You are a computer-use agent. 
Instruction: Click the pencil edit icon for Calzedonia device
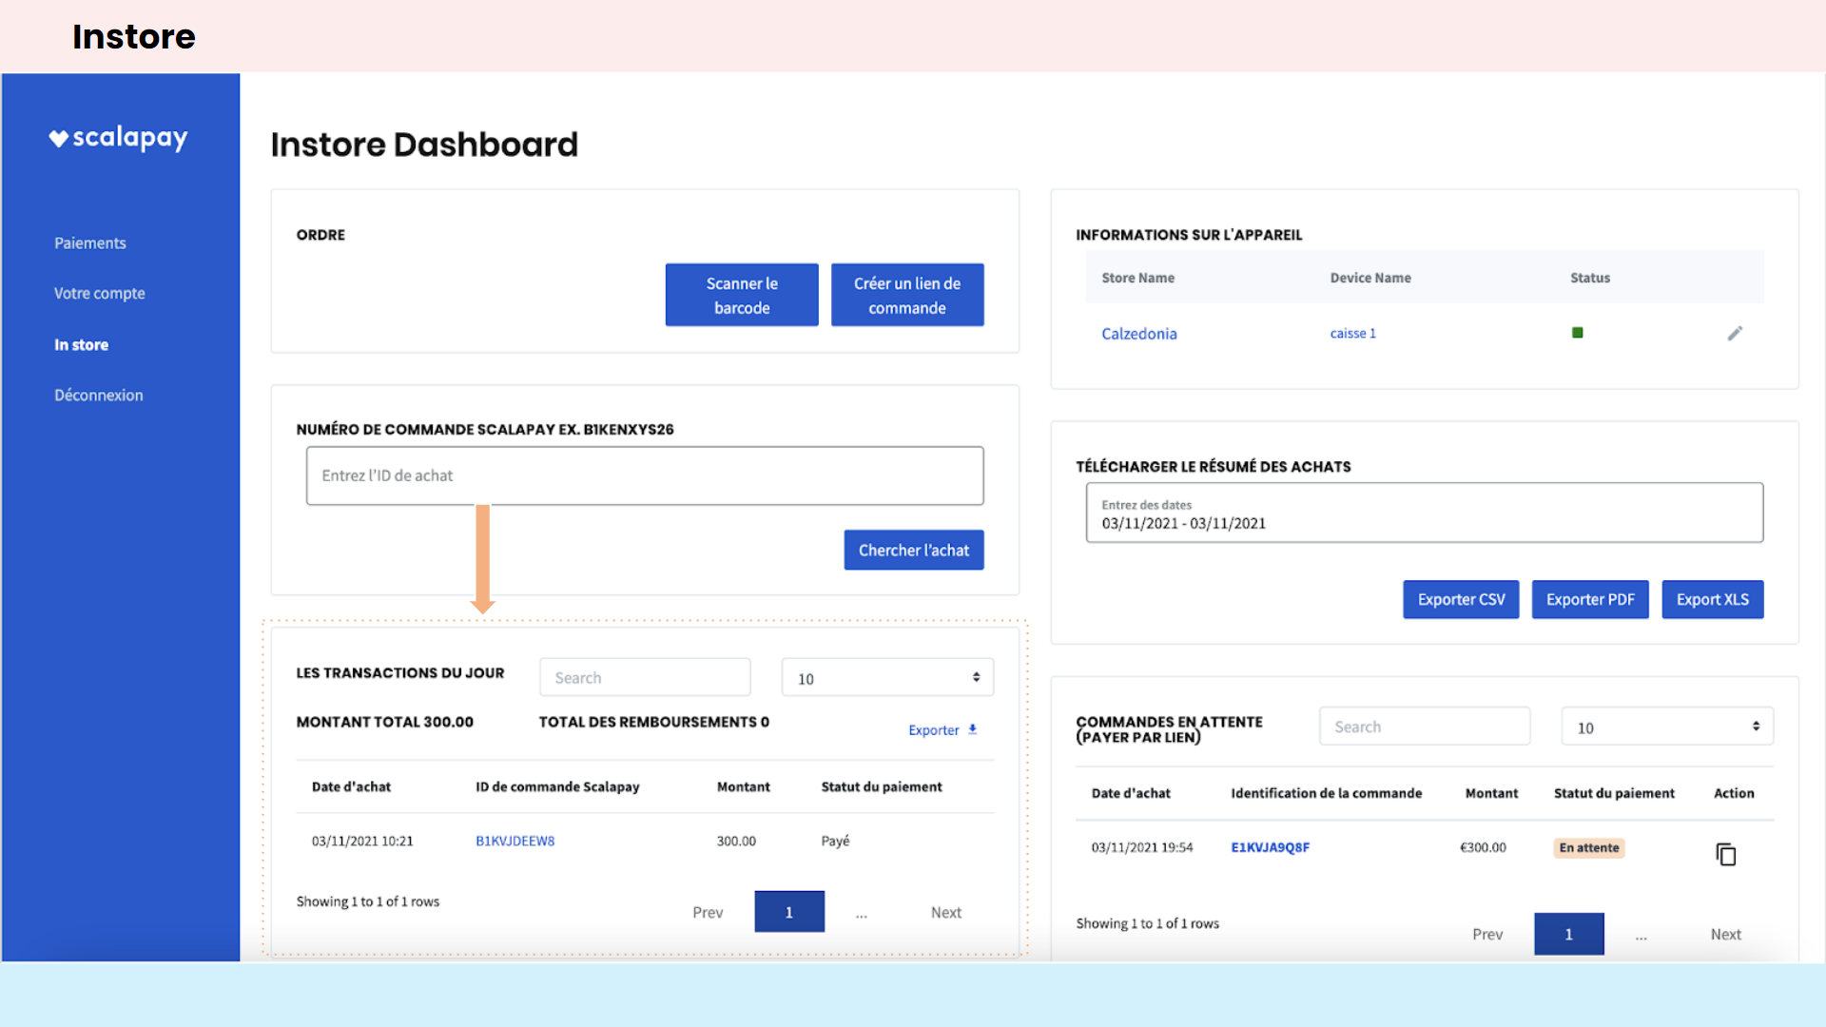[x=1735, y=333]
